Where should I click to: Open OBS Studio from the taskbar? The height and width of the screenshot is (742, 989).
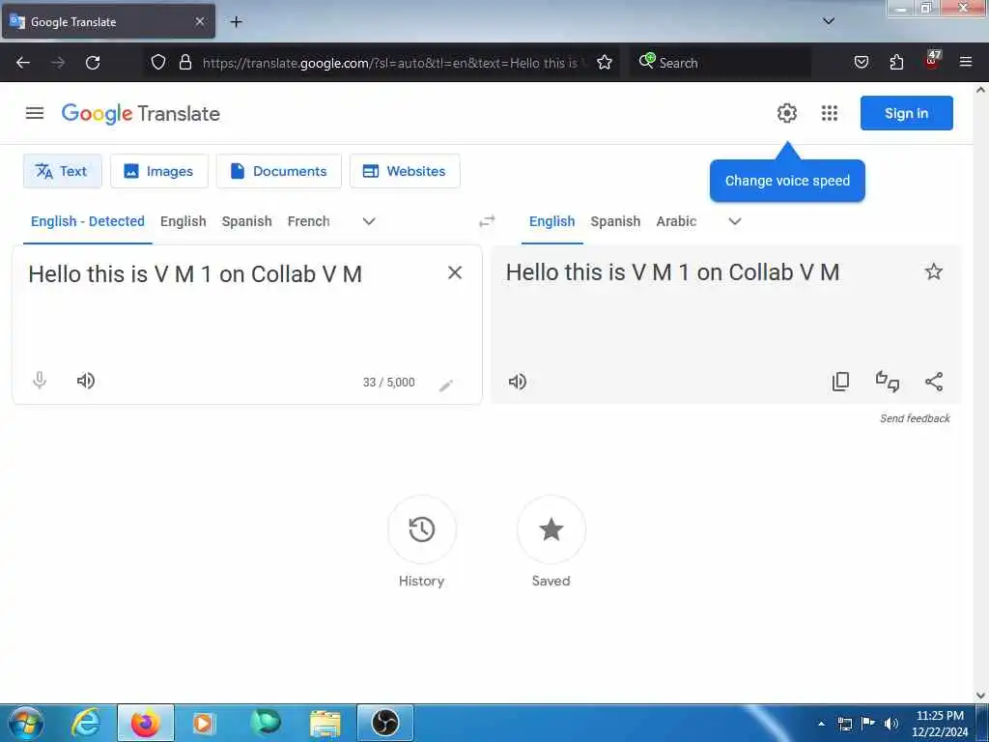pos(384,723)
